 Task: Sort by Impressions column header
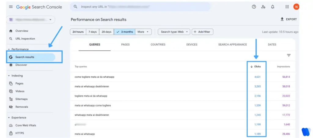[x=283, y=67]
